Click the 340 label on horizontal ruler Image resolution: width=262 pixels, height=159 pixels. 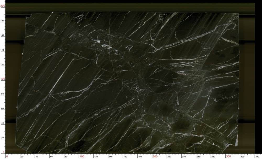click(x=258, y=157)
